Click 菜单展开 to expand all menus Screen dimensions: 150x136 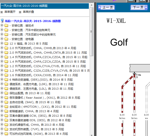10,12
